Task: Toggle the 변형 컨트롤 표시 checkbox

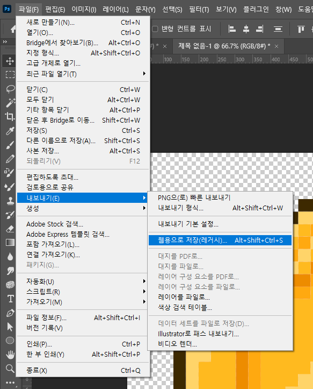Action: [155, 29]
